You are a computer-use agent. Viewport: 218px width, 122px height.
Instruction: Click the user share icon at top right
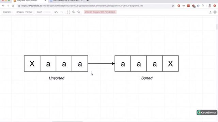211,12
